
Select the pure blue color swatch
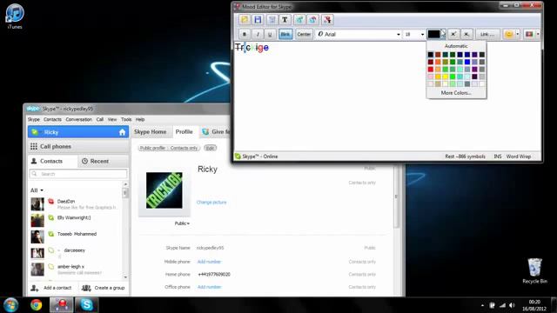(x=467, y=62)
